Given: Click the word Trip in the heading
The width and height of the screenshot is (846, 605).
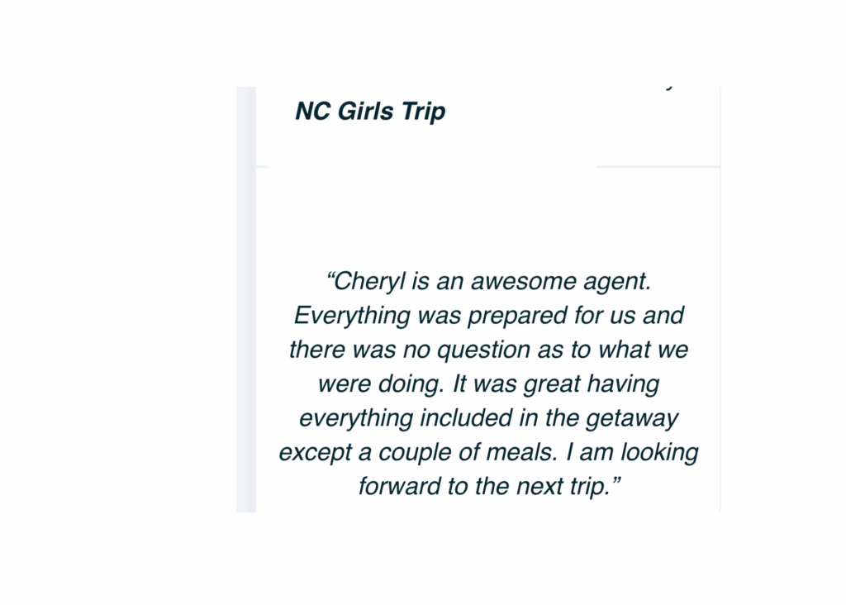Looking at the screenshot, I should pyautogui.click(x=424, y=112).
